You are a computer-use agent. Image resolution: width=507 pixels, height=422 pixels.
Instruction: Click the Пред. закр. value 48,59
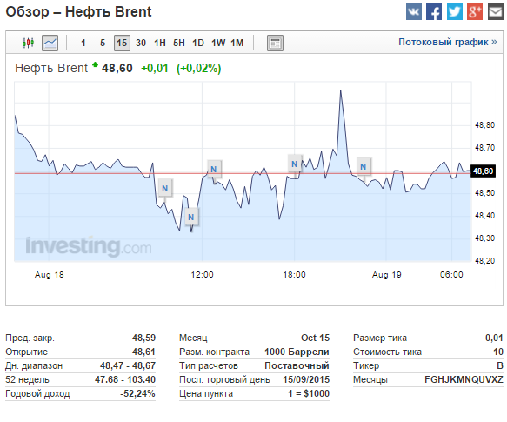(143, 338)
